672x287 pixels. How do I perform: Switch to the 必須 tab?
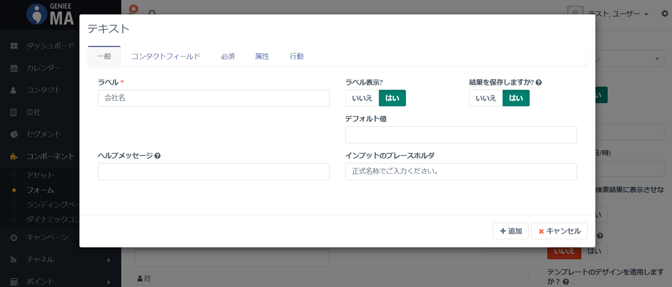[227, 57]
